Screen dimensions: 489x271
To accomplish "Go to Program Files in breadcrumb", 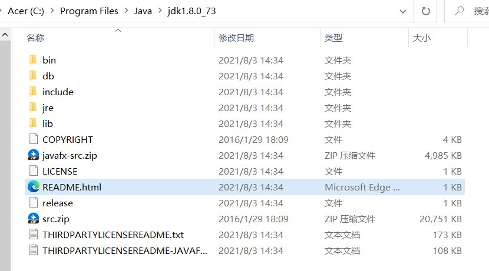I will click(89, 11).
